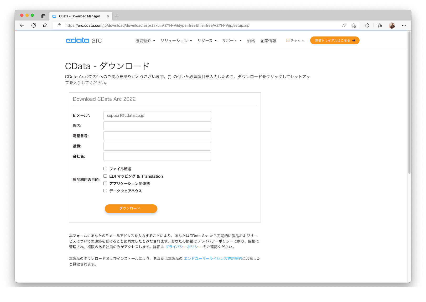
Task: Open the favorites list
Action: click(x=380, y=25)
